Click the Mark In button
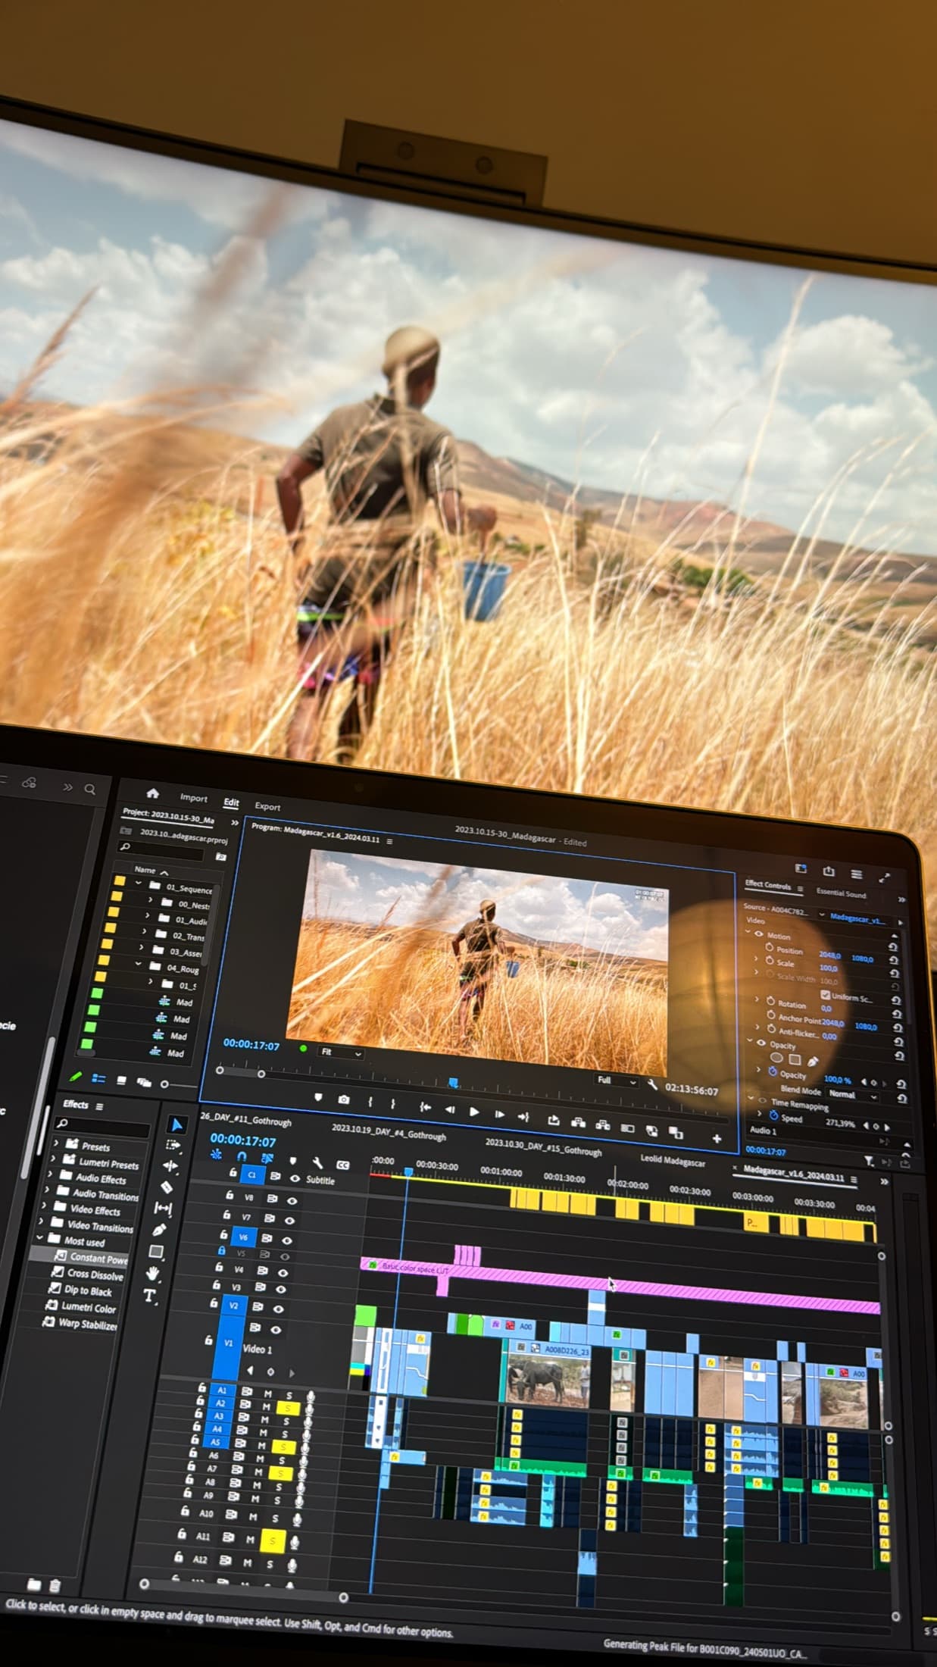Screen dimensions: 937x1667 coord(370,1102)
